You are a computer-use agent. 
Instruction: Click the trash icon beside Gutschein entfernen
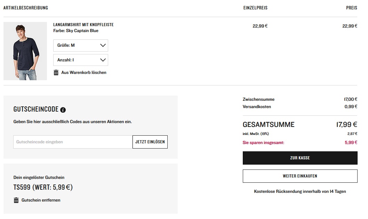click(x=16, y=200)
